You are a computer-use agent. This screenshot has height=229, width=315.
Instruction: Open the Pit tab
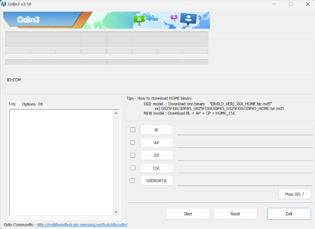(x=41, y=104)
